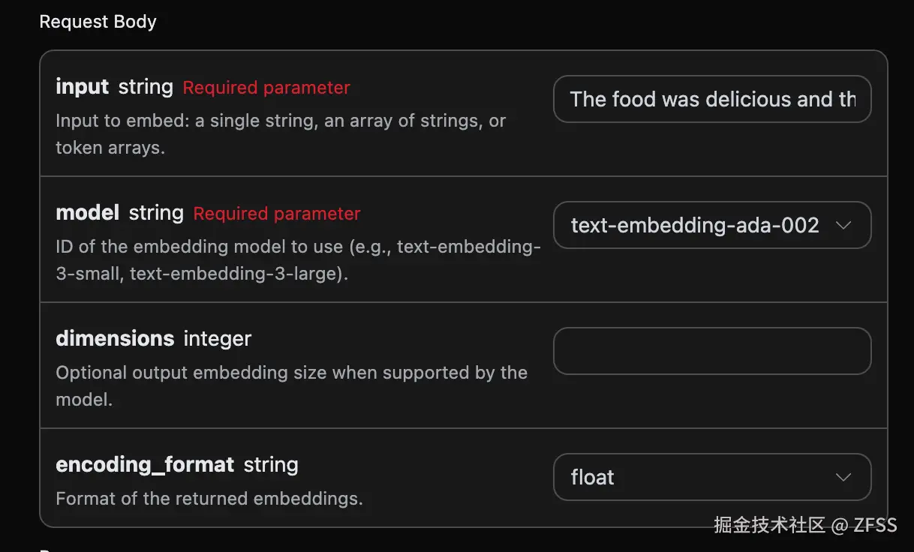Click the "Format of the returned embeddings" description
914x552 pixels.
(x=209, y=499)
